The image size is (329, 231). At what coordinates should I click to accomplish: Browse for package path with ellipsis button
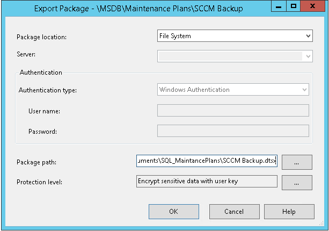(297, 162)
